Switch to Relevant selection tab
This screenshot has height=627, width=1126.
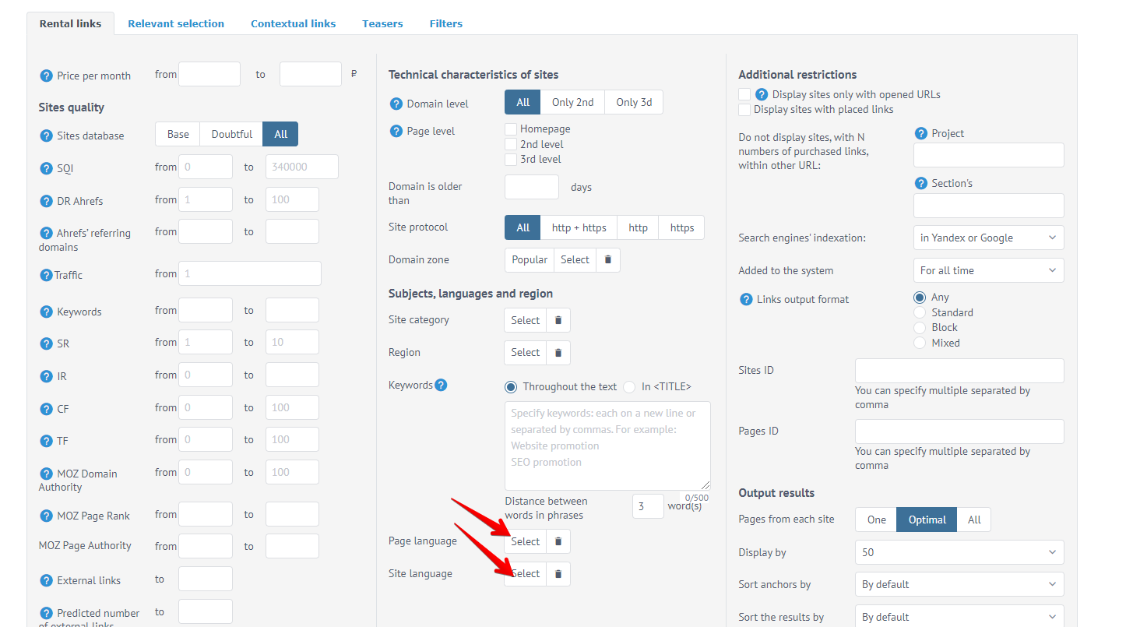(x=176, y=23)
